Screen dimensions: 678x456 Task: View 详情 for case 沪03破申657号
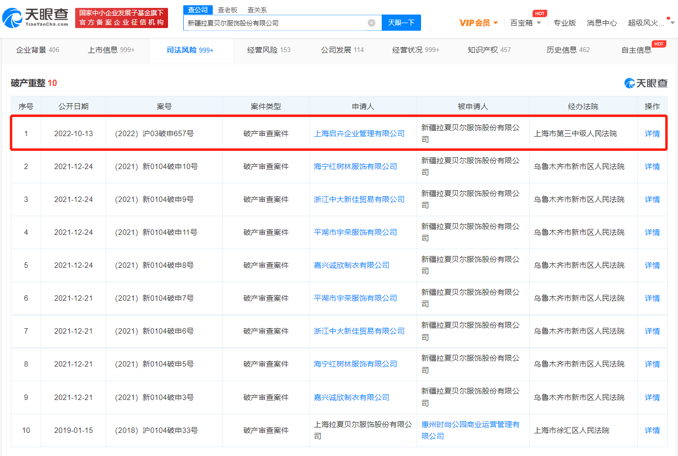pyautogui.click(x=652, y=133)
